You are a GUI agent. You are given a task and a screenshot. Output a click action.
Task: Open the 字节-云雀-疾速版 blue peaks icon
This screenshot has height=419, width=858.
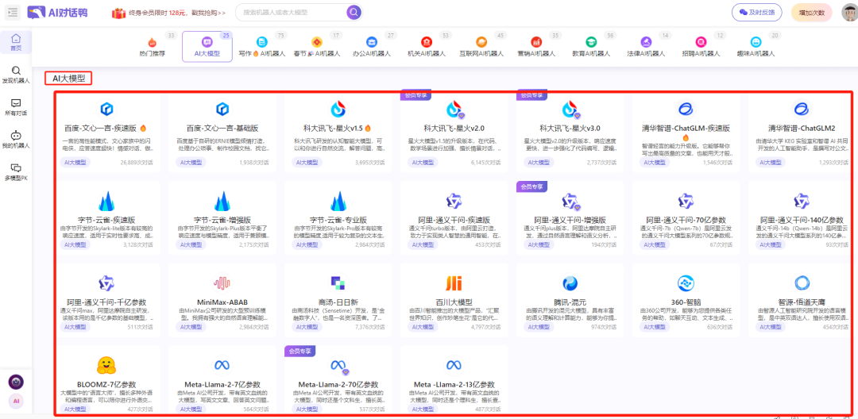click(106, 201)
